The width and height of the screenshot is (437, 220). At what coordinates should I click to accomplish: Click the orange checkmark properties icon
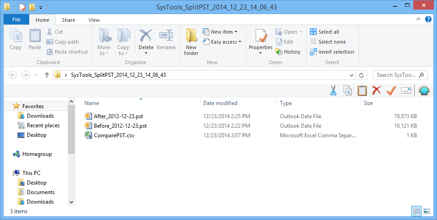(x=391, y=90)
